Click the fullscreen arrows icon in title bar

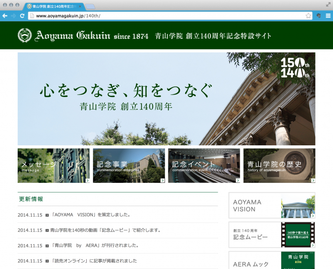coord(328,5)
